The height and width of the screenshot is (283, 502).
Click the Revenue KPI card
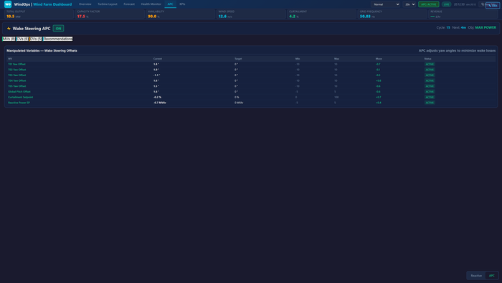[463, 14]
